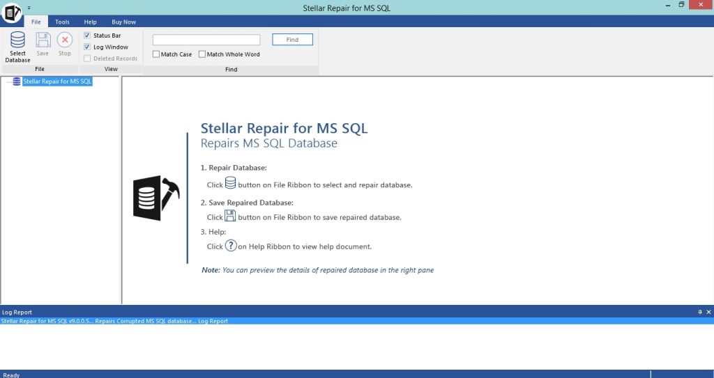This screenshot has height=378, width=714.
Task: Click the Select Database icon
Action: 17,40
